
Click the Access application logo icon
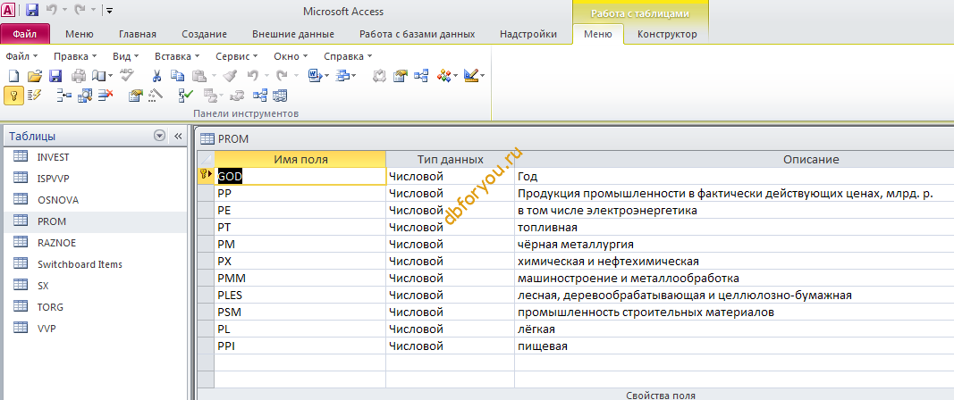tap(9, 10)
